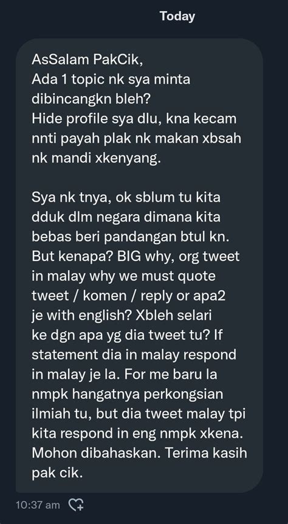This screenshot has height=524, width=288.
Task: Select the Today date separator label
Action: pos(177,16)
